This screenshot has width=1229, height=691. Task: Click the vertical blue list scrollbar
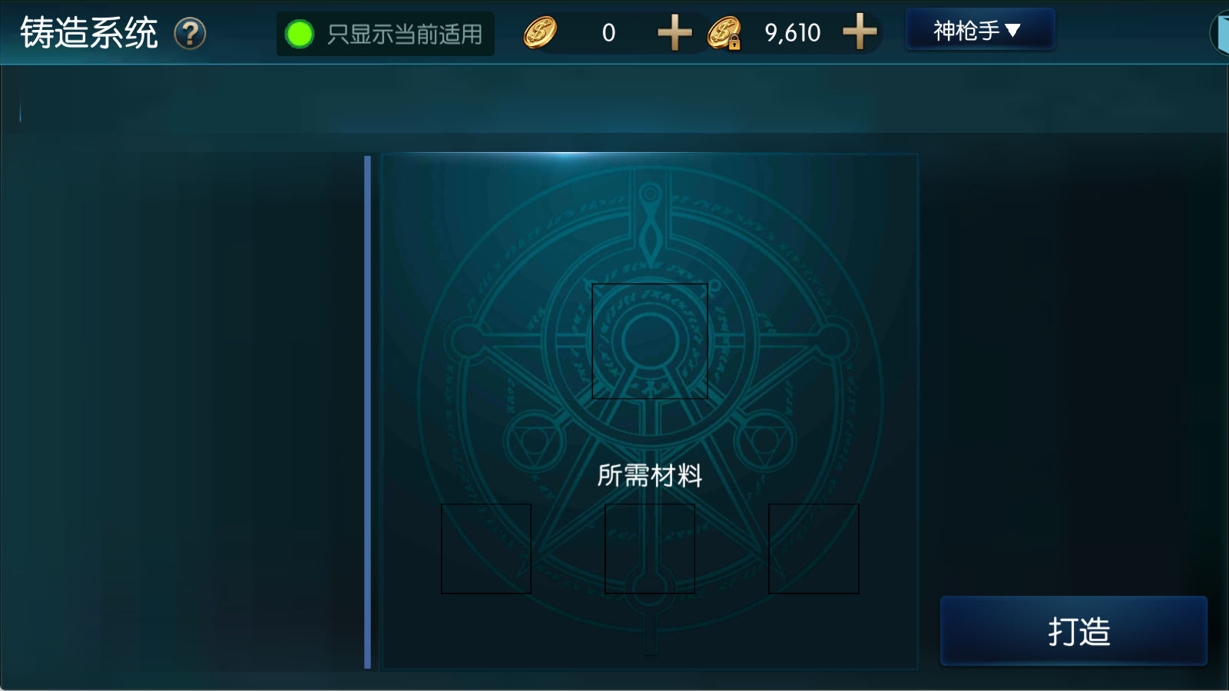(x=368, y=412)
